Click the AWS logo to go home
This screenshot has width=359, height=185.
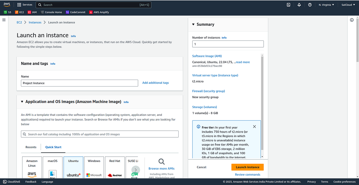click(7, 4)
